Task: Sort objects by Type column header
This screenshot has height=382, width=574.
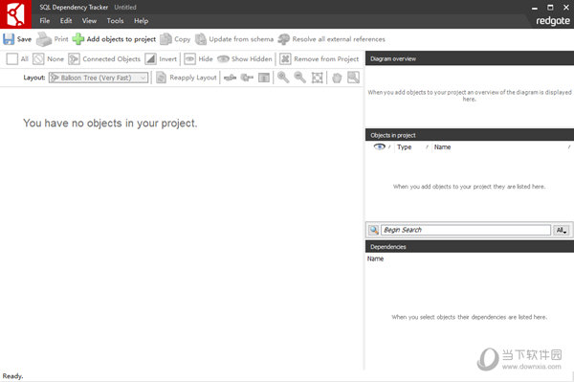Action: click(404, 146)
